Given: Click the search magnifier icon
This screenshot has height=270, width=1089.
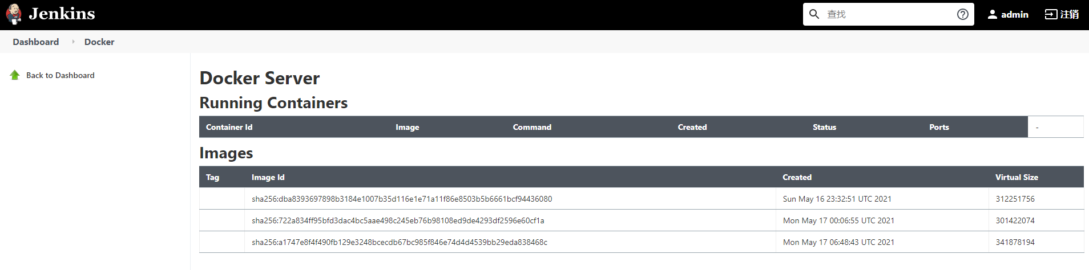Looking at the screenshot, I should point(814,14).
